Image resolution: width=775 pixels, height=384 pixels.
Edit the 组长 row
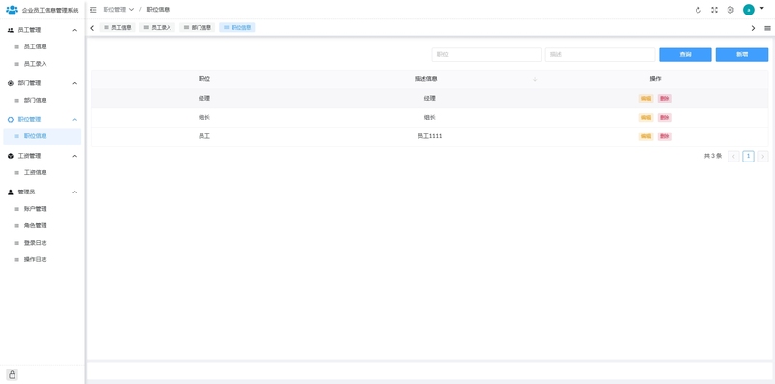pos(646,117)
